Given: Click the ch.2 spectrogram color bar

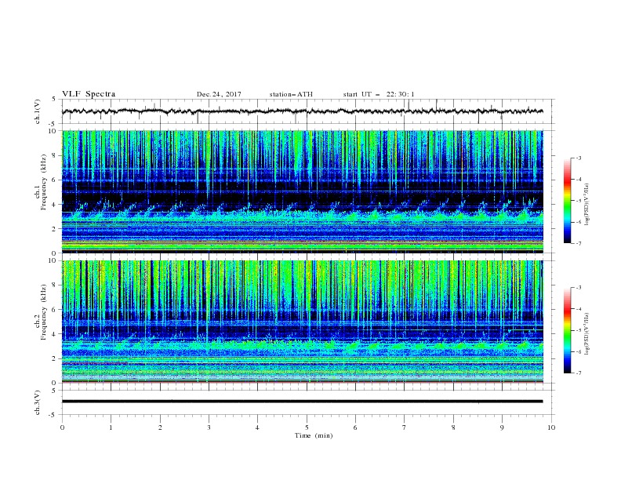Looking at the screenshot, I should (567, 330).
